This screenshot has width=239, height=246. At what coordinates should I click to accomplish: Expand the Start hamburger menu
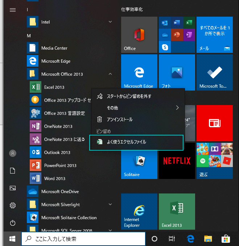(x=13, y=10)
